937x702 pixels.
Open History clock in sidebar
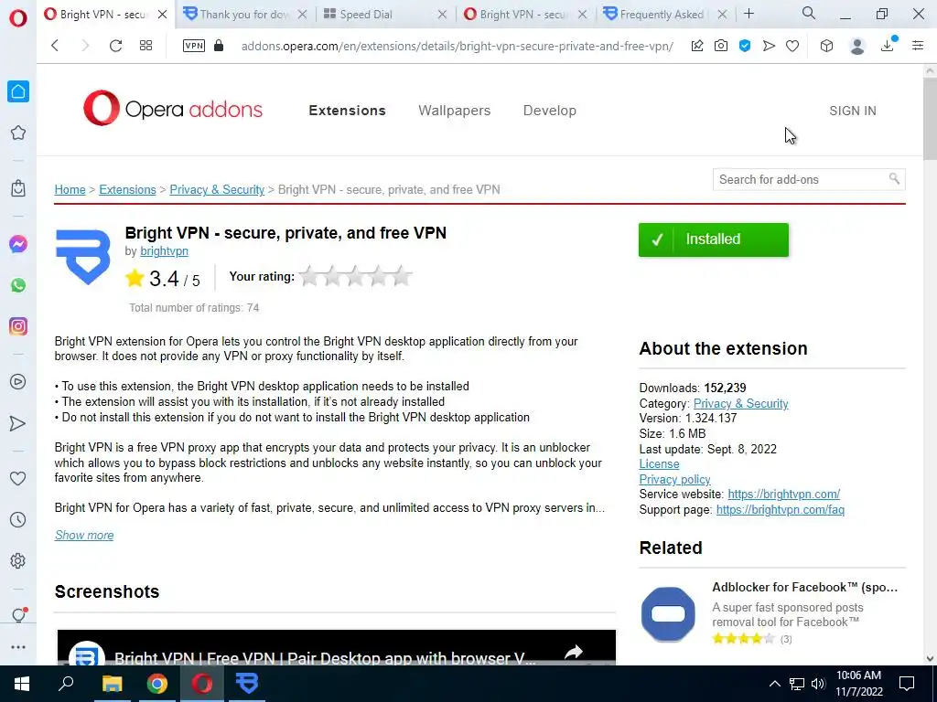(18, 520)
